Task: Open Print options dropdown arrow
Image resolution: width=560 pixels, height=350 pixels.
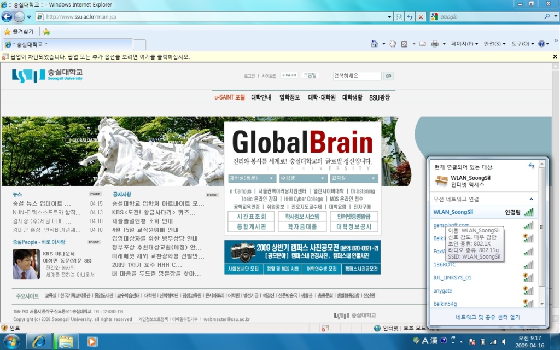Action: click(x=444, y=44)
